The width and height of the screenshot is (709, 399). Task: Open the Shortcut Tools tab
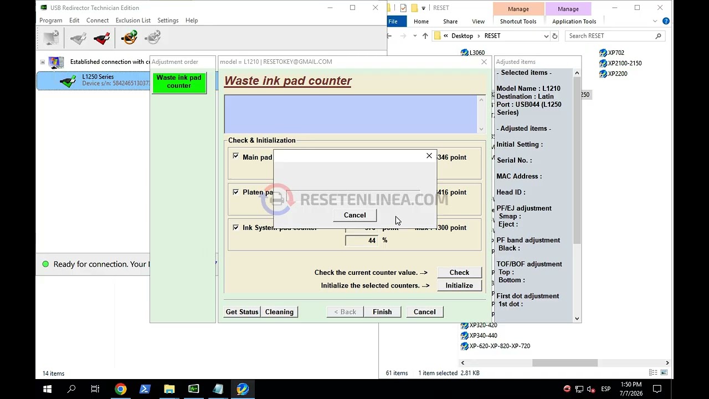tap(518, 22)
